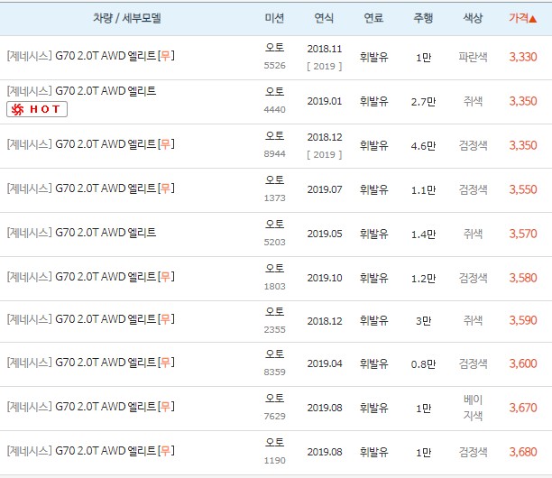Click the 베이지색 color cell
552x478 pixels.
pyautogui.click(x=473, y=408)
